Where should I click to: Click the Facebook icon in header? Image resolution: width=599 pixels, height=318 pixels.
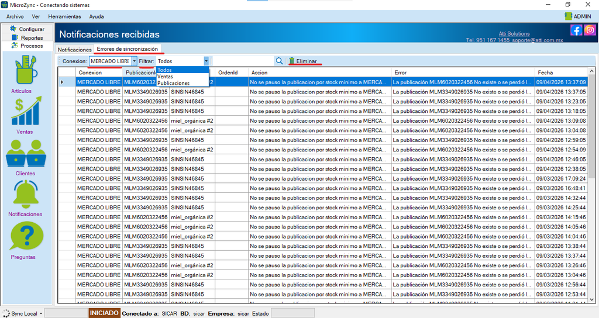coord(576,30)
